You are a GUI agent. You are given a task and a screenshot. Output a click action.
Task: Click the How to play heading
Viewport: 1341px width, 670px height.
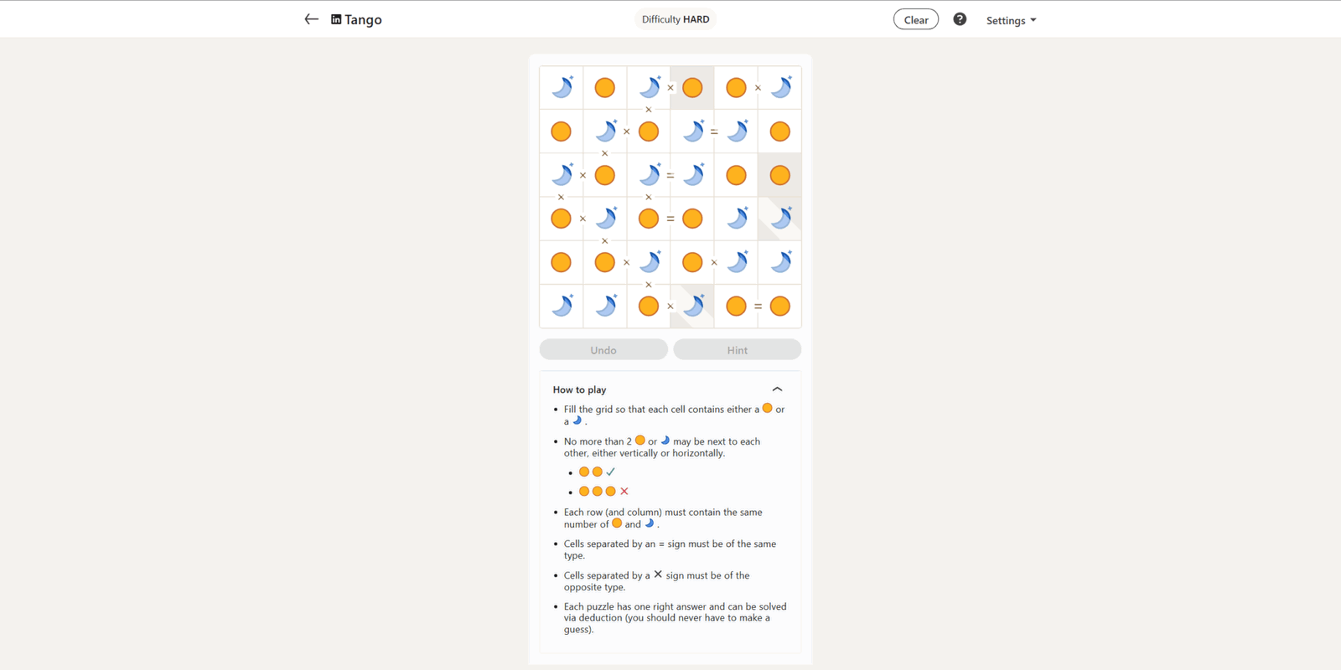click(x=579, y=389)
